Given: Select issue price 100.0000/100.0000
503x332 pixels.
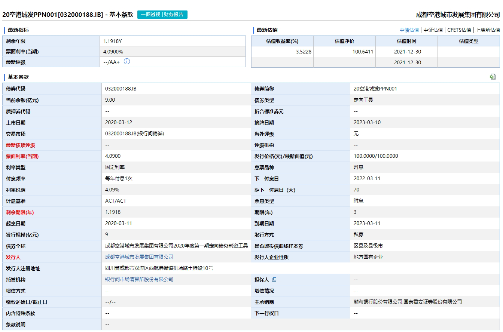Looking at the screenshot, I should click(376, 156).
